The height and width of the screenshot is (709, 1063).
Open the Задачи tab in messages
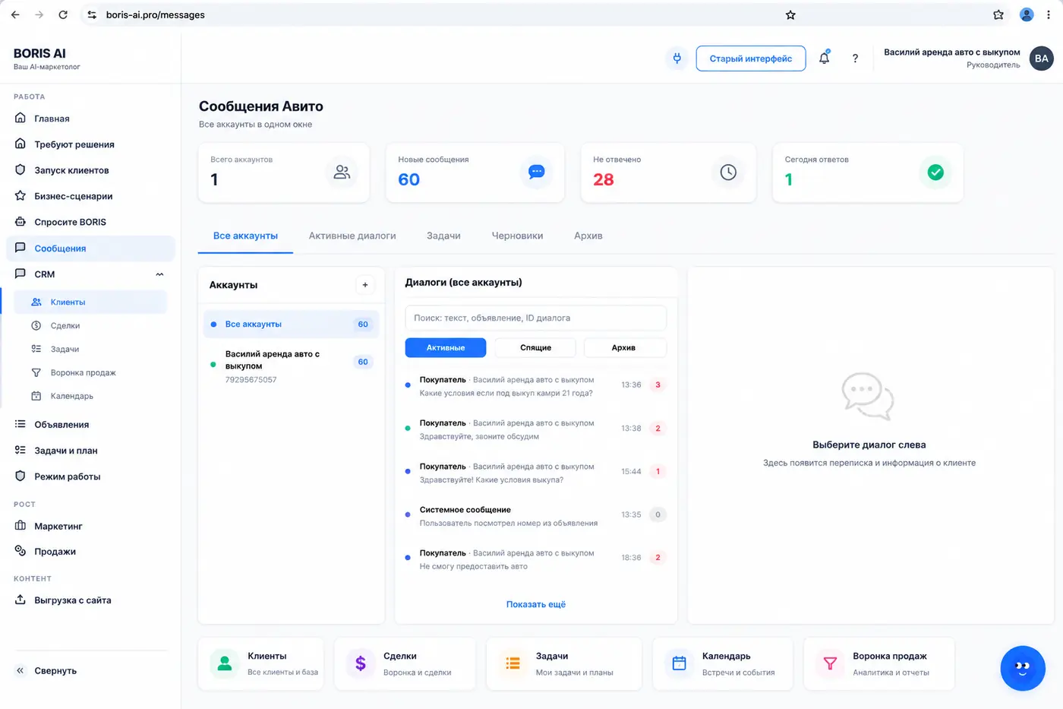[443, 236]
